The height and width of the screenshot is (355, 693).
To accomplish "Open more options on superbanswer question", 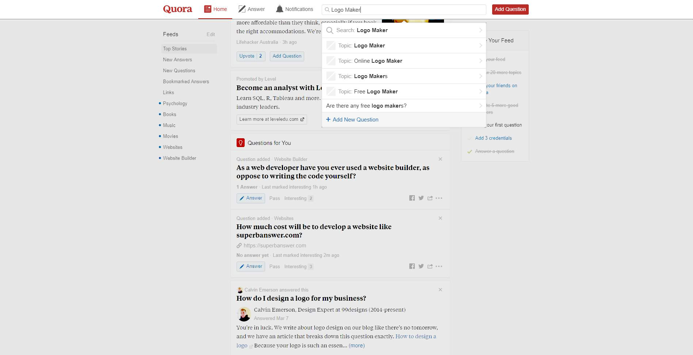I will point(439,266).
